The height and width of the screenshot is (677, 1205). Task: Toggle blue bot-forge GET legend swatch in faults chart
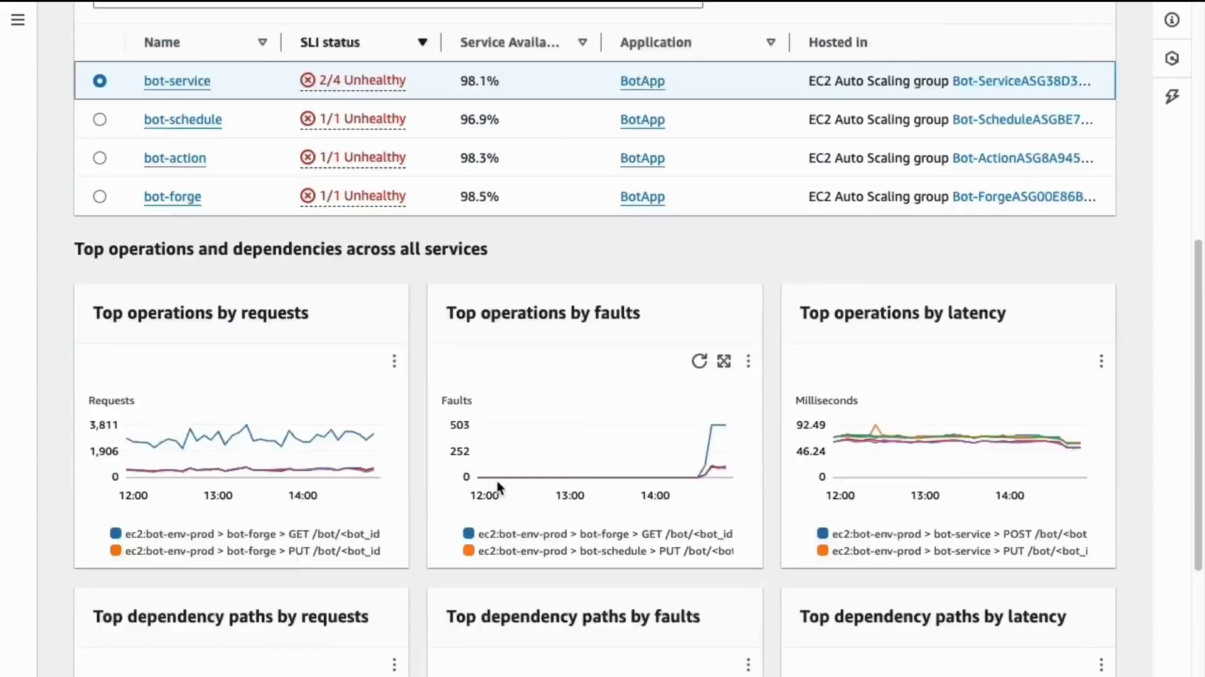(x=468, y=533)
